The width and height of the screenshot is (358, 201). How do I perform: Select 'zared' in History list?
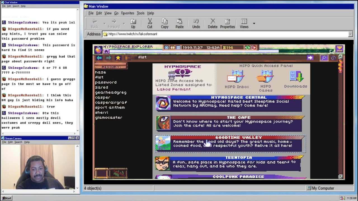102,87
